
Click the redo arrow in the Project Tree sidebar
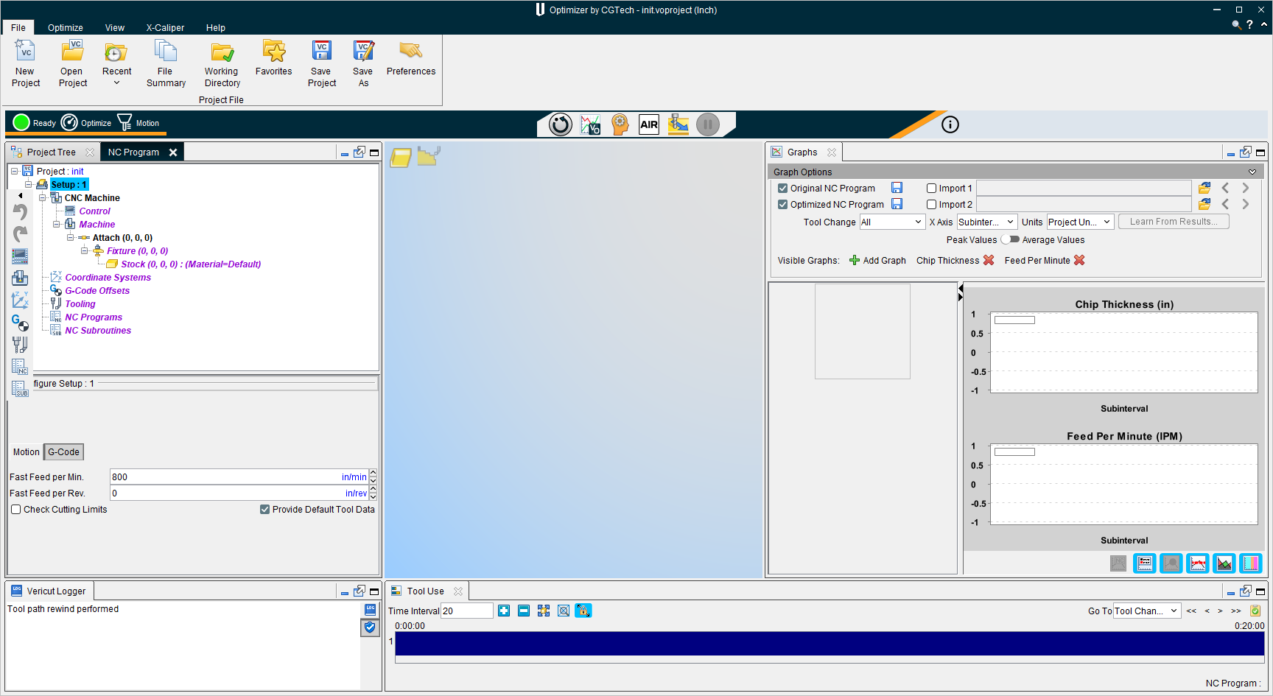20,234
